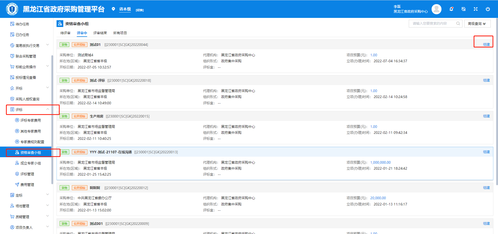
Task: Click the platform shield logo
Action: 12,9
